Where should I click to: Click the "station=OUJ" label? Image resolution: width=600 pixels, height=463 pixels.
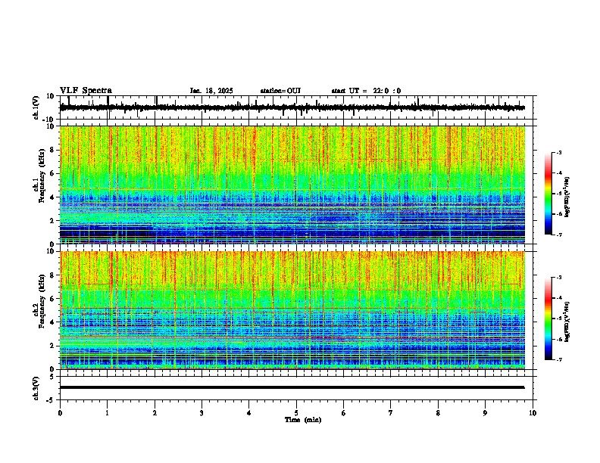click(x=280, y=91)
